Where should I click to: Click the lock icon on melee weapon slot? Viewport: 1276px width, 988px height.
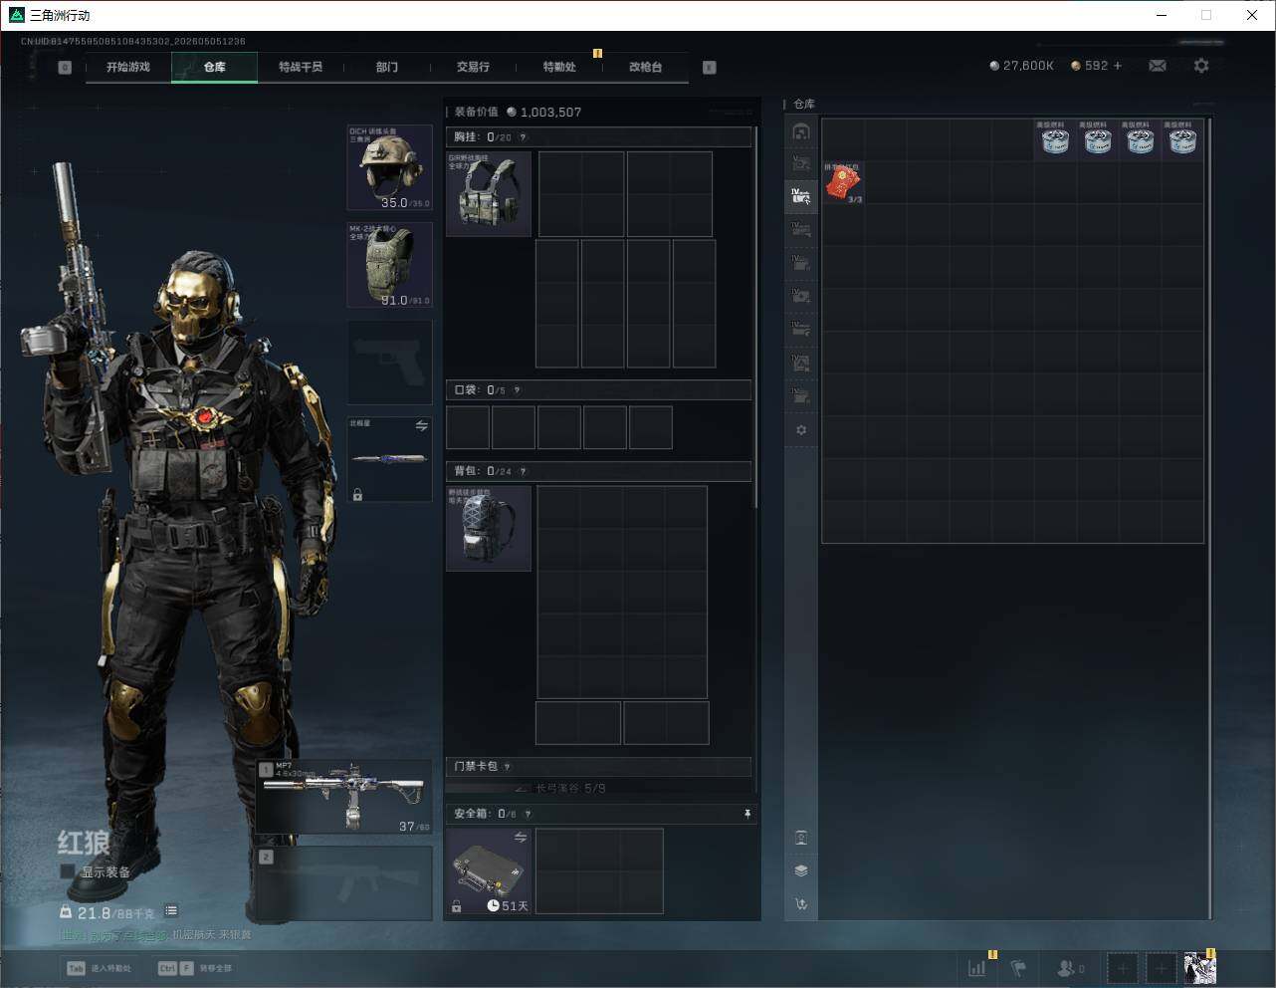click(357, 494)
